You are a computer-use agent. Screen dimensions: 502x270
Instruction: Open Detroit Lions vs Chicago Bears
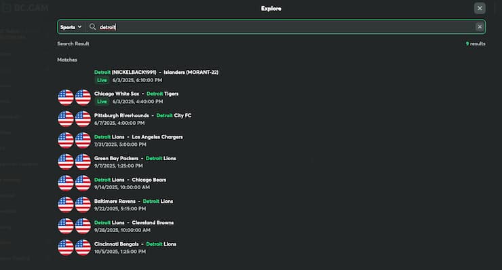point(130,180)
